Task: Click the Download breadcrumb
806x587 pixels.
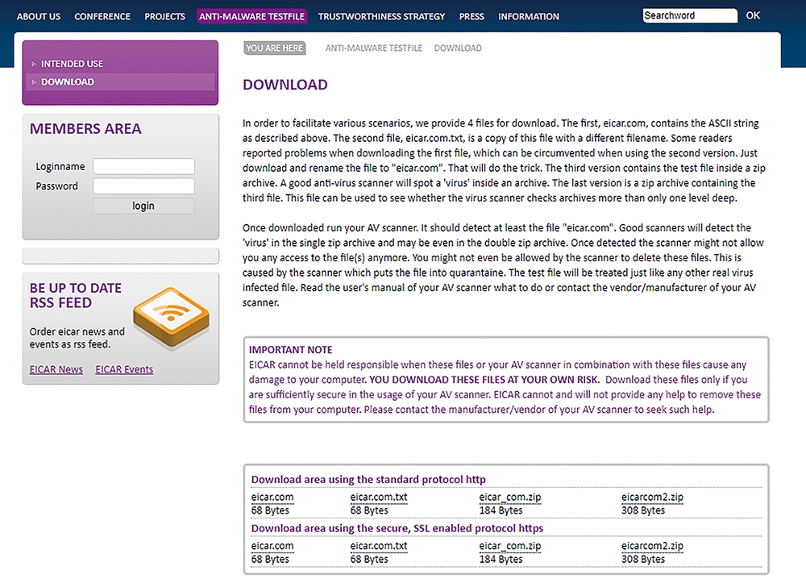Action: [458, 48]
